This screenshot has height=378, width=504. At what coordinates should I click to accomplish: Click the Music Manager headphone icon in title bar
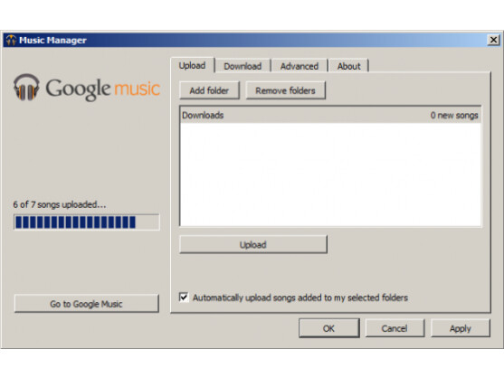[11, 40]
